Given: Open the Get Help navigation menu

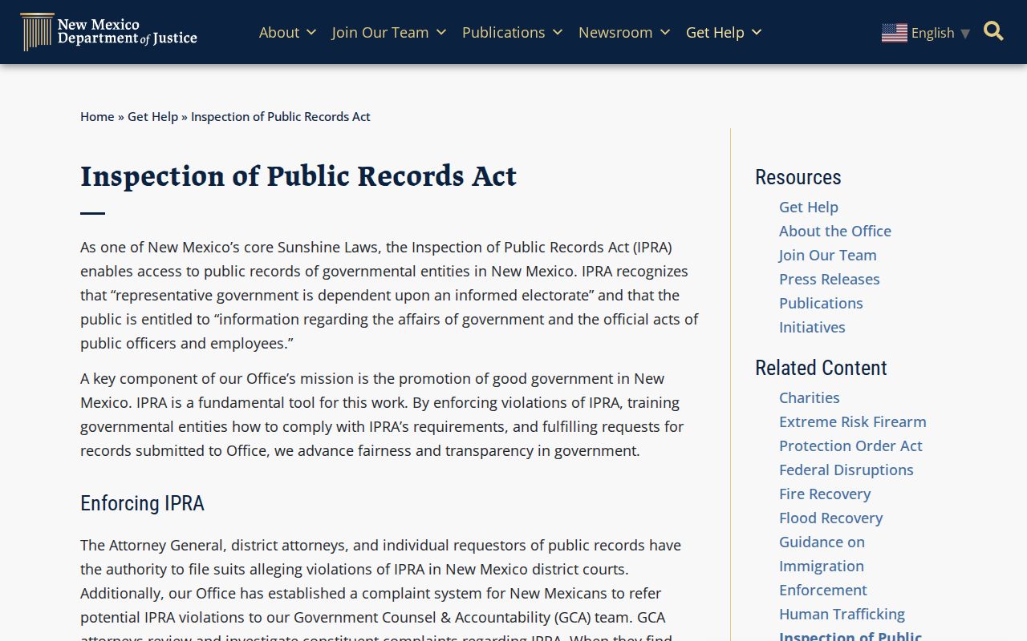Looking at the screenshot, I should point(715,33).
